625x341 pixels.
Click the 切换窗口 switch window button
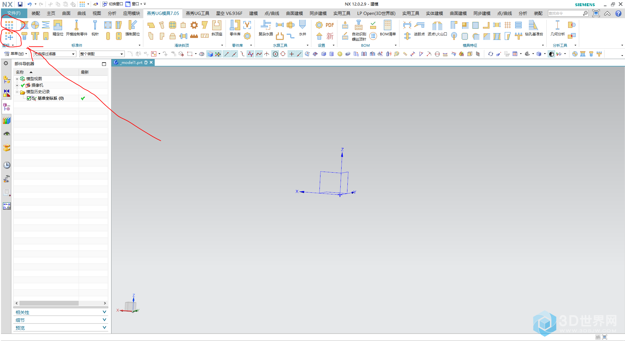(113, 4)
